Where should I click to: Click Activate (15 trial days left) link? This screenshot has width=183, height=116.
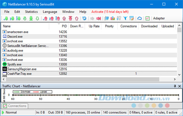pos(110,12)
